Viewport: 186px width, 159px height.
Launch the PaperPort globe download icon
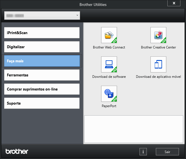tap(109, 94)
